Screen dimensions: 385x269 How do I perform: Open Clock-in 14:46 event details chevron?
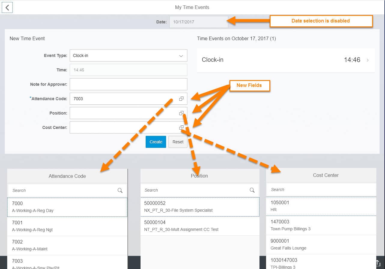coord(368,60)
